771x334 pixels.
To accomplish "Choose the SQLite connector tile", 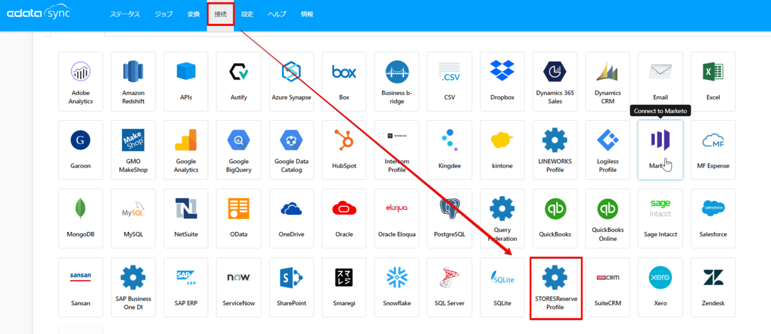I will pyautogui.click(x=502, y=287).
